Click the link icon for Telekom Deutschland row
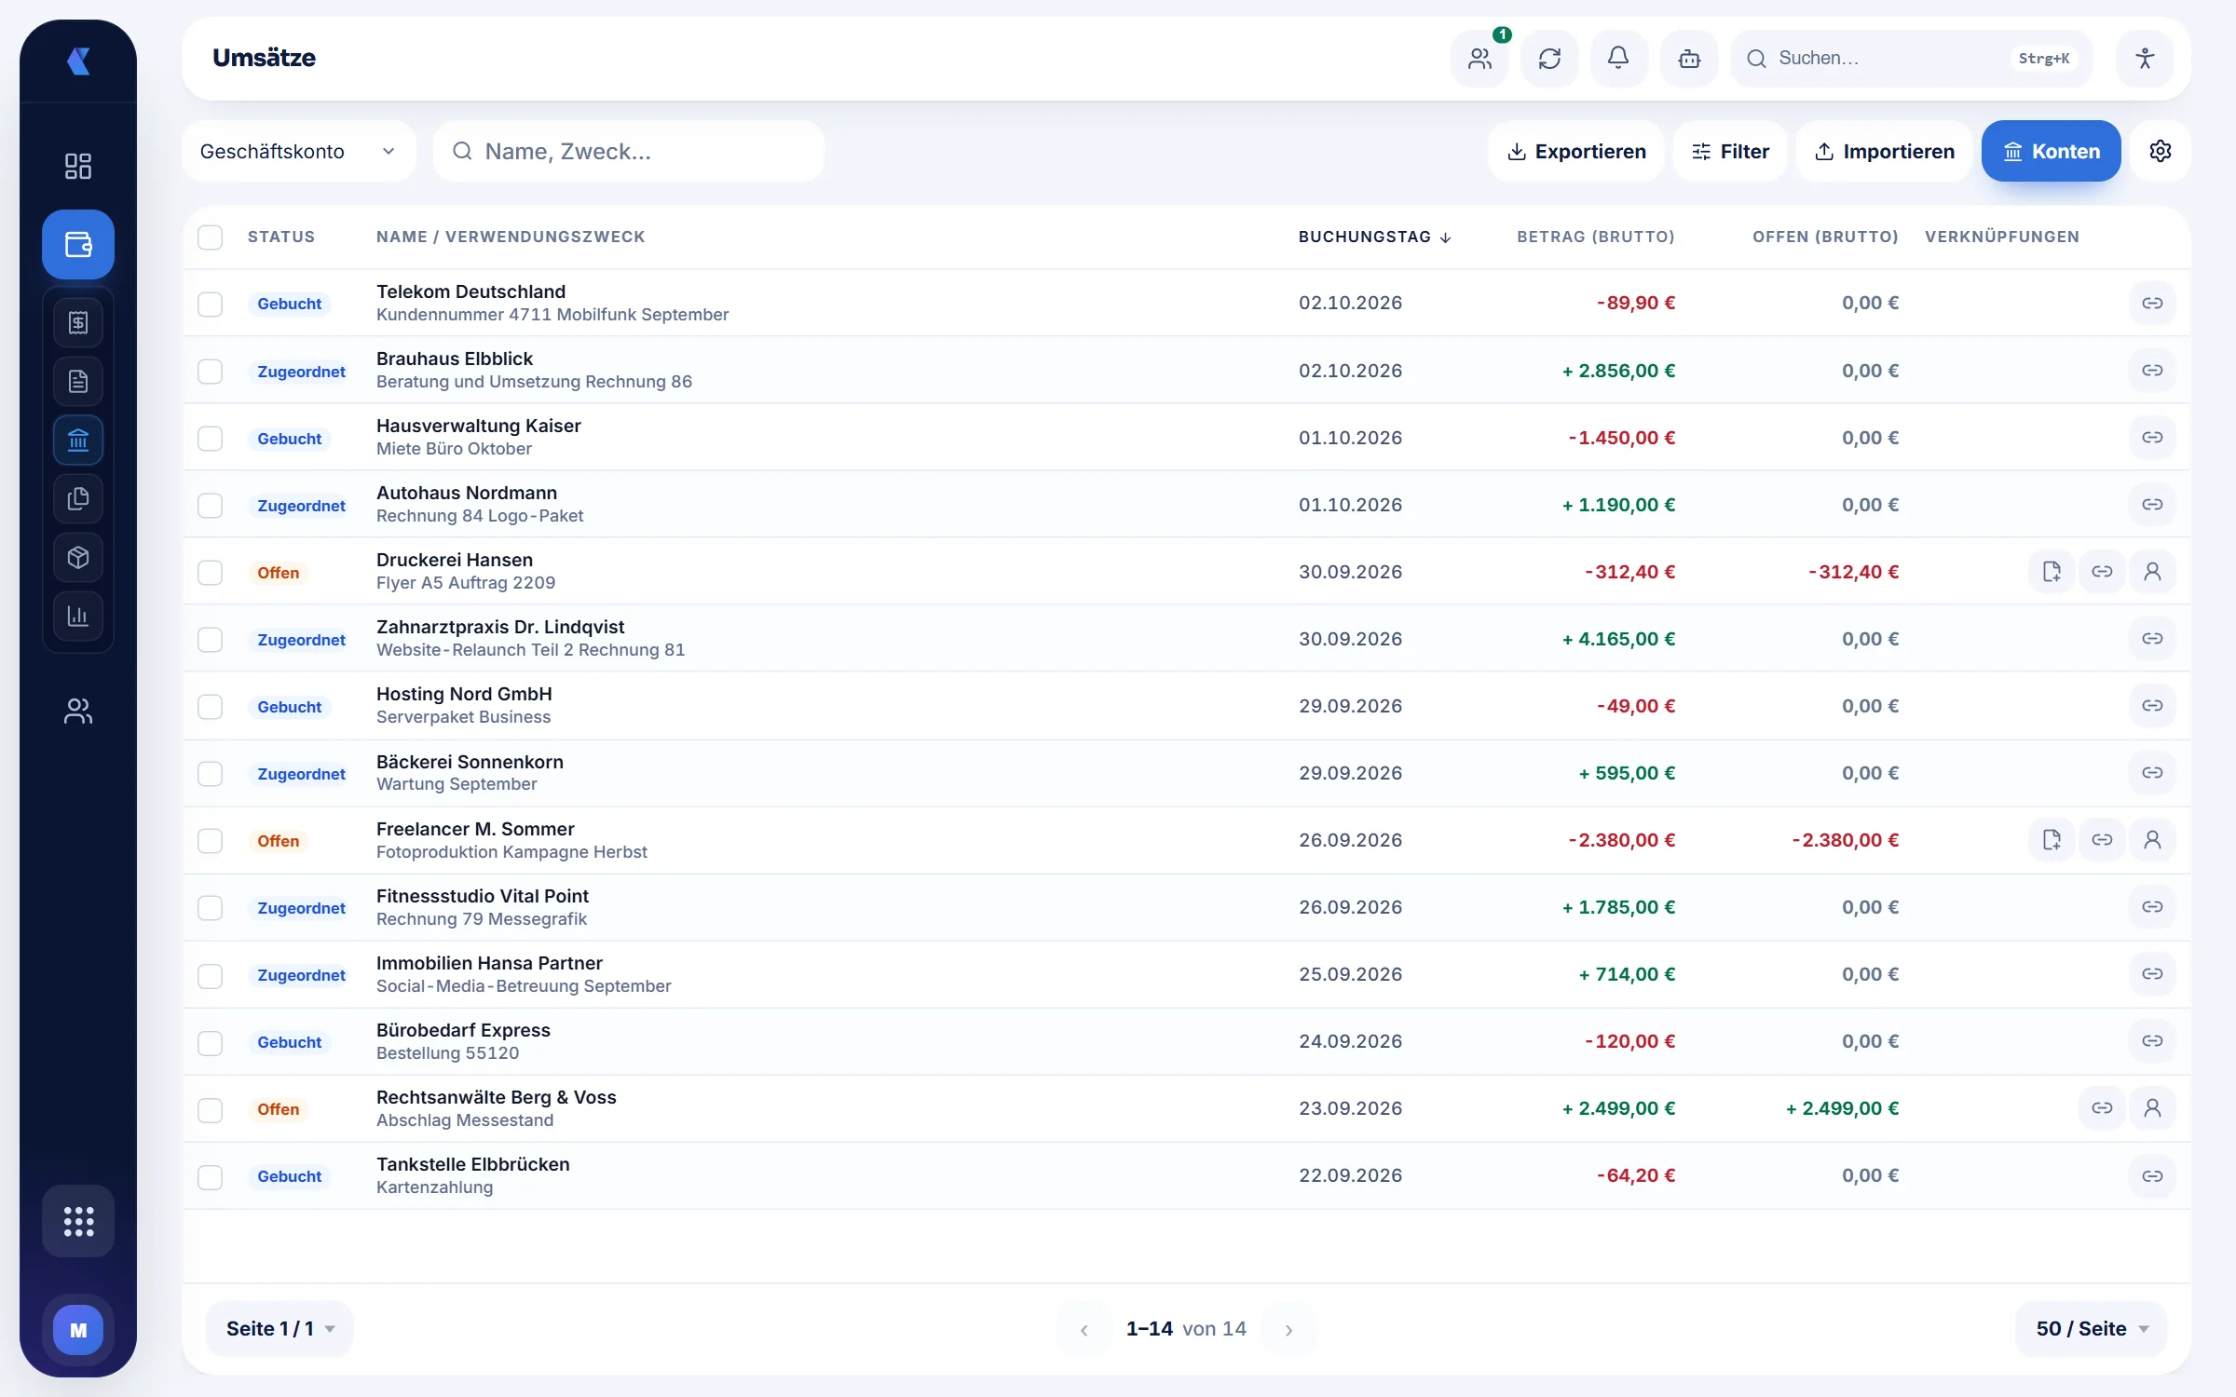Screen dimensions: 2236x1397 (2152, 303)
